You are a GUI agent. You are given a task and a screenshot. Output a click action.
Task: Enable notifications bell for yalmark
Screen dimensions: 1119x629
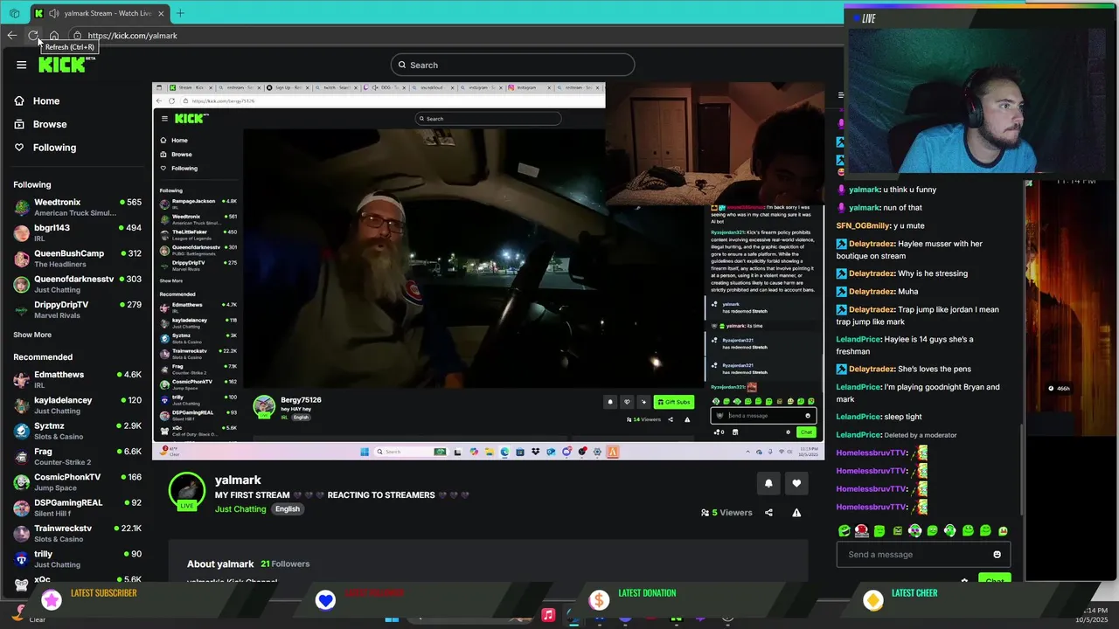click(768, 483)
